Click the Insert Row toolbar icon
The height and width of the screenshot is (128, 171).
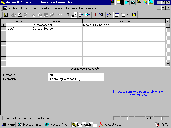81,15
